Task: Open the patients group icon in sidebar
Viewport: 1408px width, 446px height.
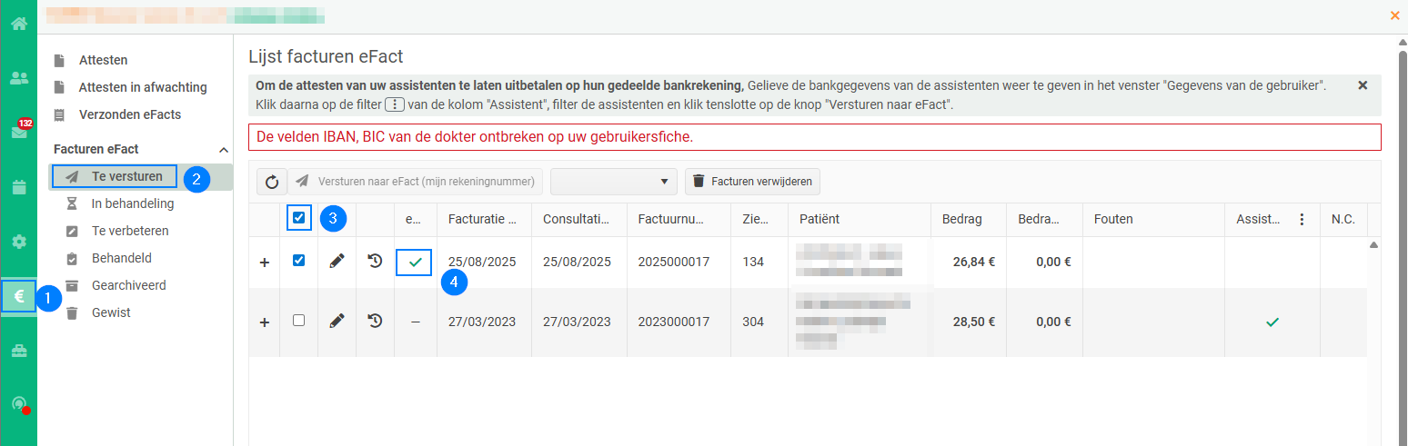Action: tap(18, 78)
